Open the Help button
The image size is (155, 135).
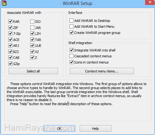pos(95,128)
